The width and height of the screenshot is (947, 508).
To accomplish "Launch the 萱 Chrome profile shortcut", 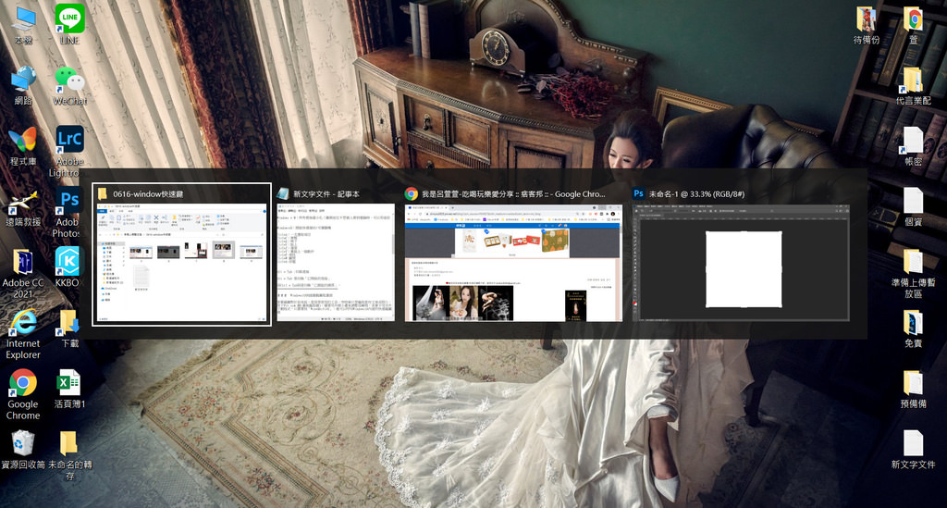I will (x=913, y=25).
